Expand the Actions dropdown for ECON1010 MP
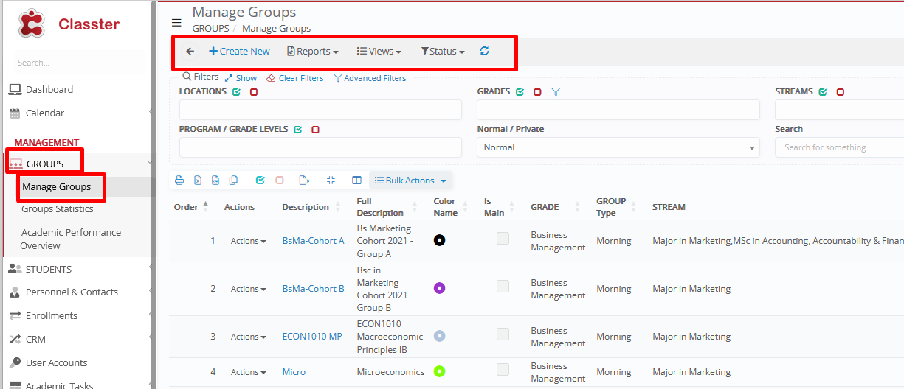This screenshot has height=389, width=904. pos(248,337)
